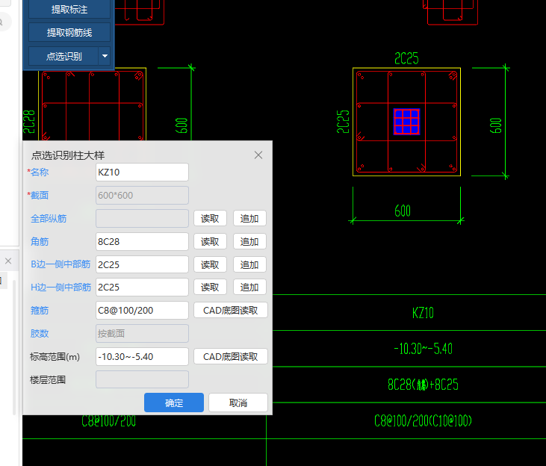
Task: Click the -10.30~-5.40 text in the CAD table
Action: coord(423,349)
